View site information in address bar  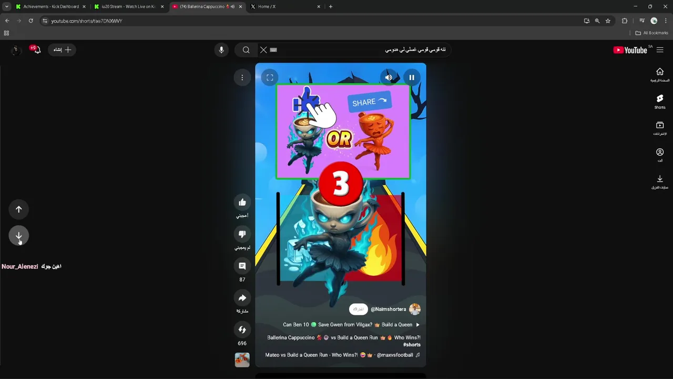click(x=45, y=21)
